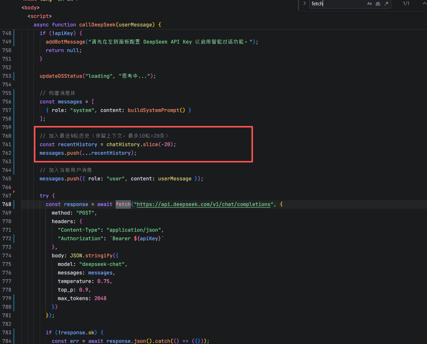Click "recentHistory" declaration on line 761
Screen dimensions: 427x344
77,144
